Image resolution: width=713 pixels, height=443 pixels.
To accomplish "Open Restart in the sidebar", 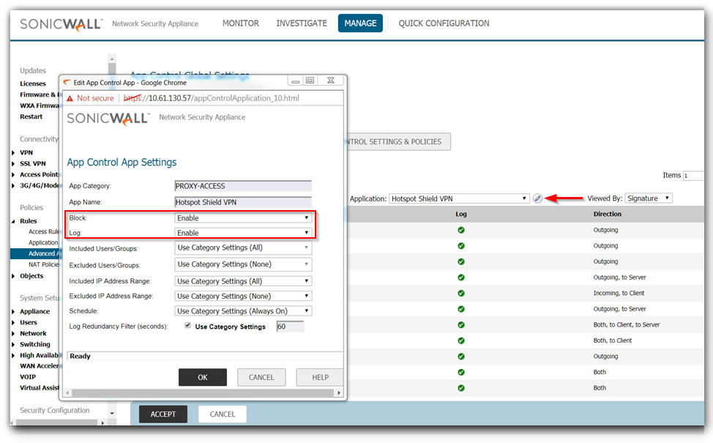I will pyautogui.click(x=31, y=116).
